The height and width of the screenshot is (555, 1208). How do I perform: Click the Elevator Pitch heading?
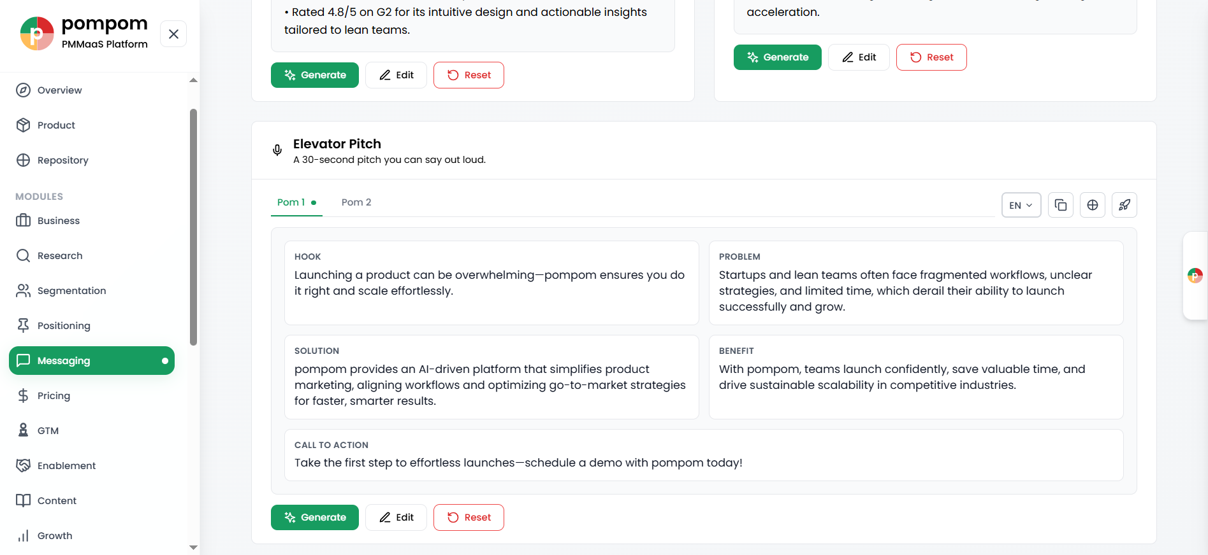pyautogui.click(x=337, y=144)
